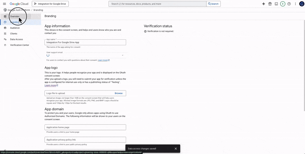Viewport: 305px width, 154px height.
Task: Click the Data access changes saved! message
Action: pyautogui.click(x=142, y=149)
